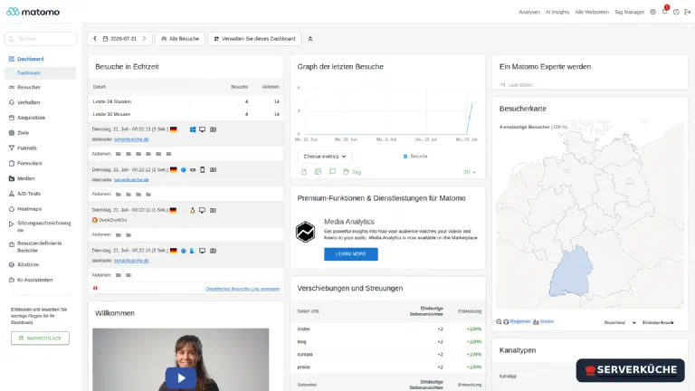This screenshot has height=391, width=695.
Task: Open A/B-Tests sidebar section
Action: (x=29, y=194)
